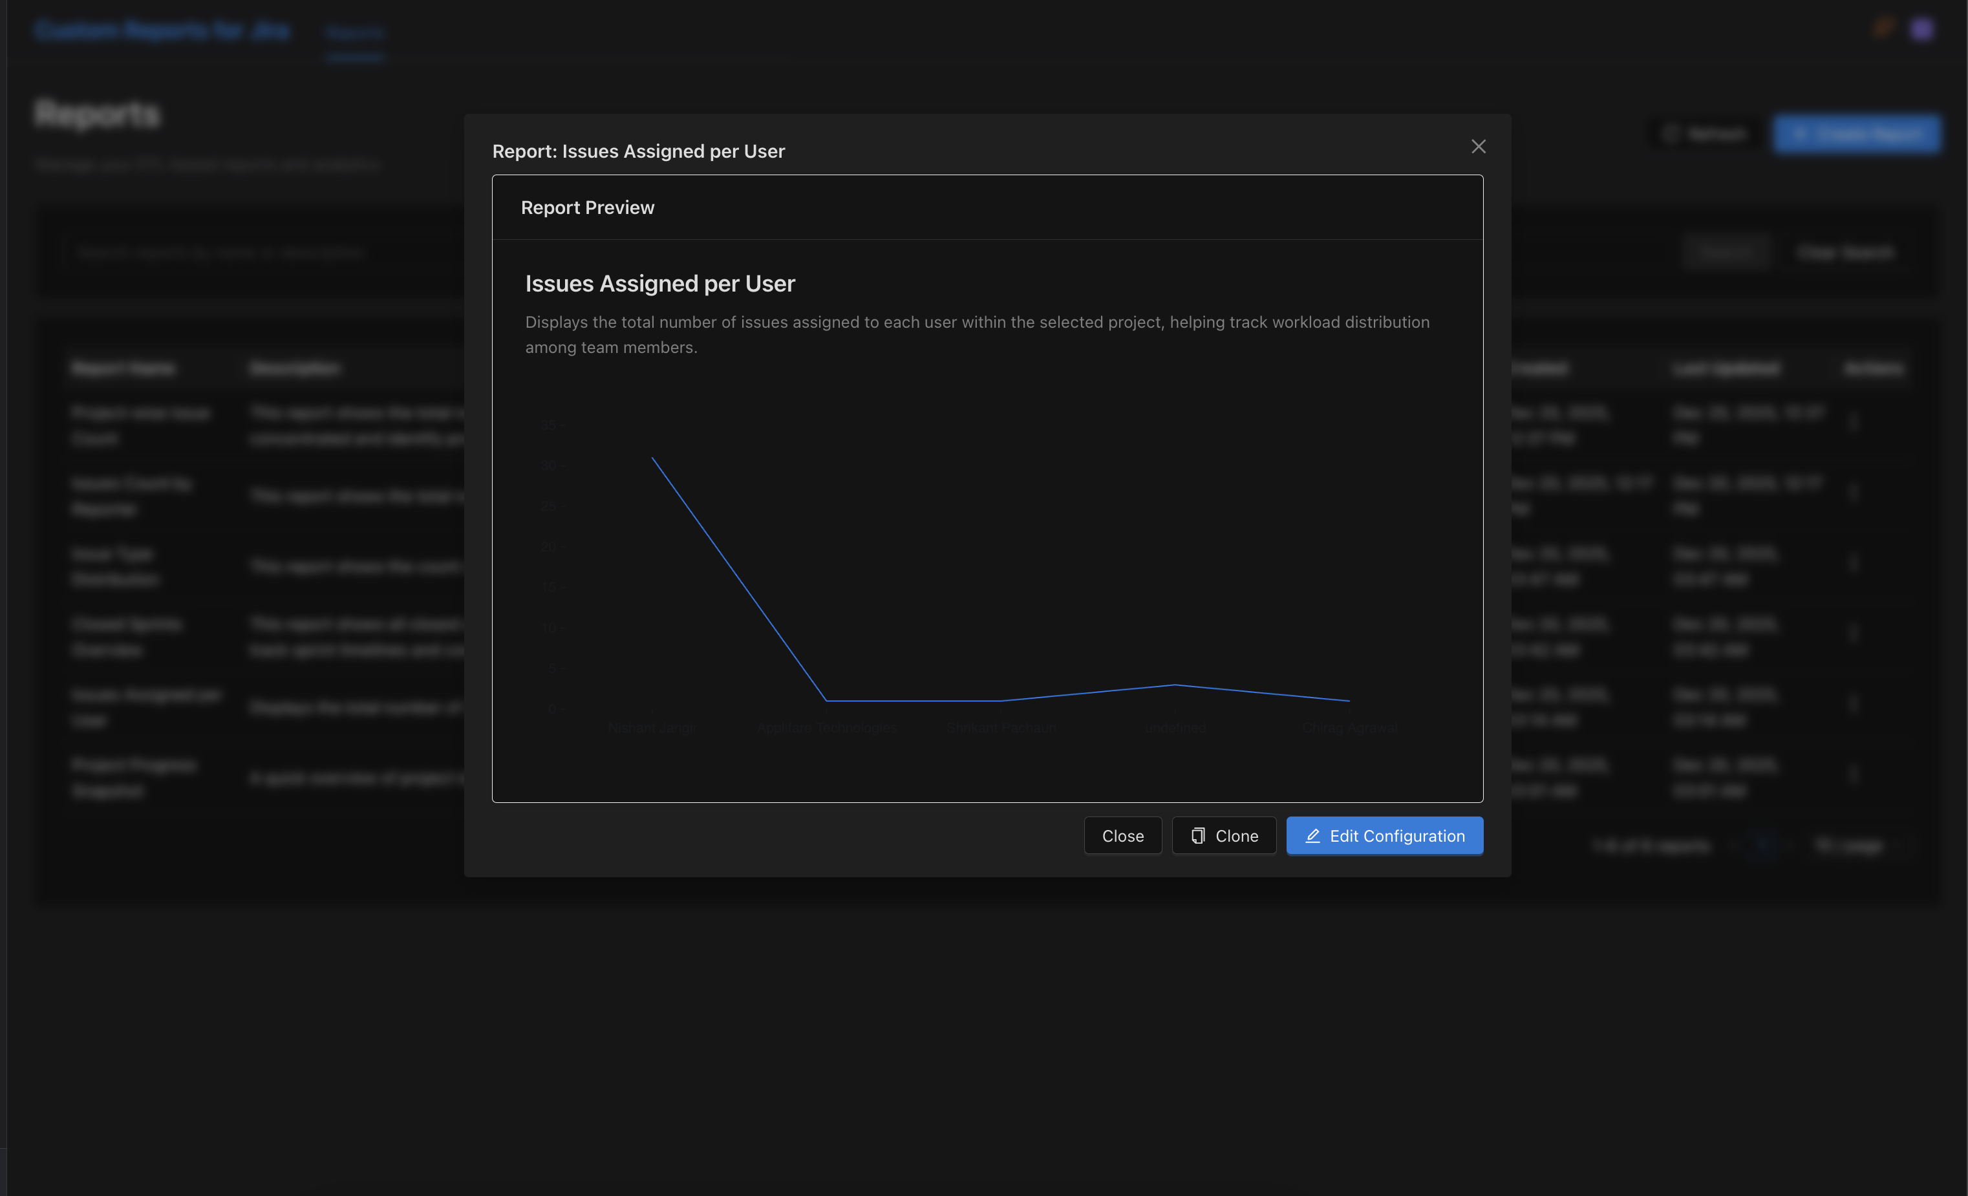Click the Clear Search link

click(x=1845, y=253)
